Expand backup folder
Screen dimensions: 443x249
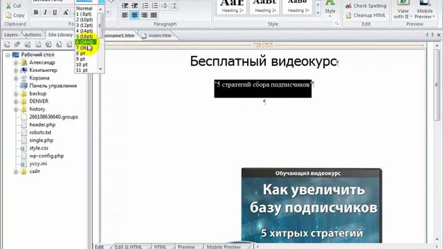16,94
